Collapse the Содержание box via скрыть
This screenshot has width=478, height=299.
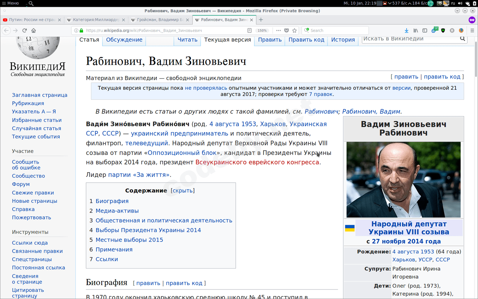[183, 190]
